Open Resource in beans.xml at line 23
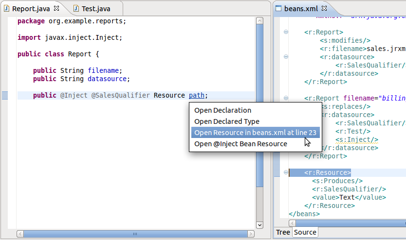This screenshot has width=406, height=240. [x=255, y=133]
